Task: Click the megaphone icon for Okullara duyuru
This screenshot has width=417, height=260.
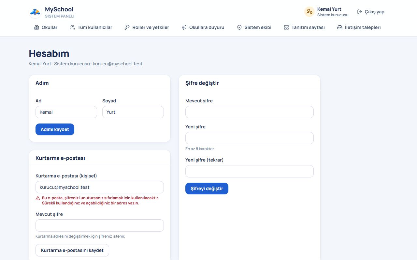Action: tap(184, 27)
